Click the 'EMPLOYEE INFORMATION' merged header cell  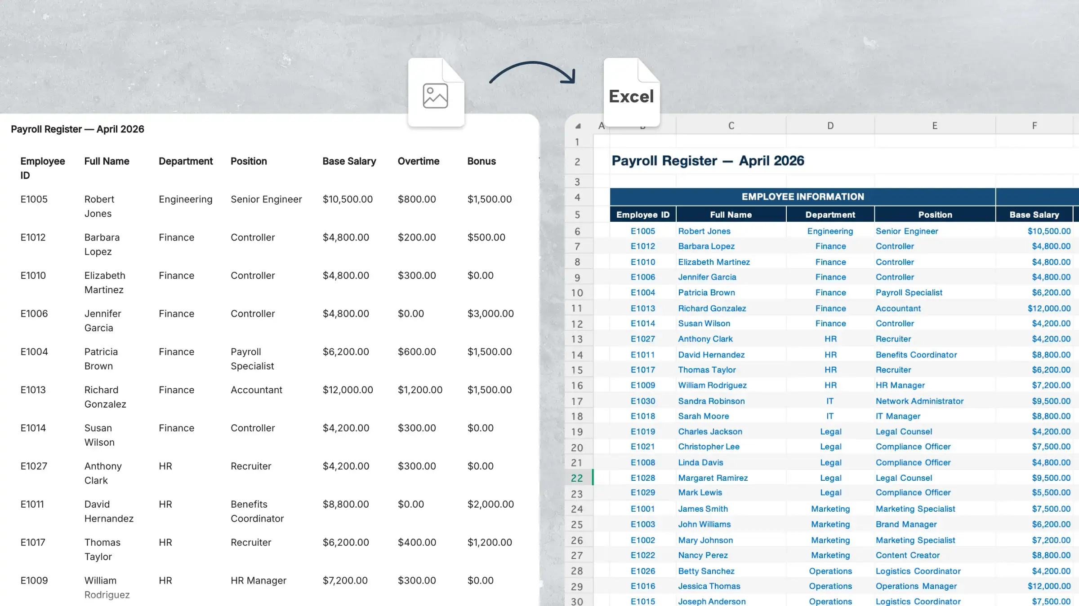803,197
